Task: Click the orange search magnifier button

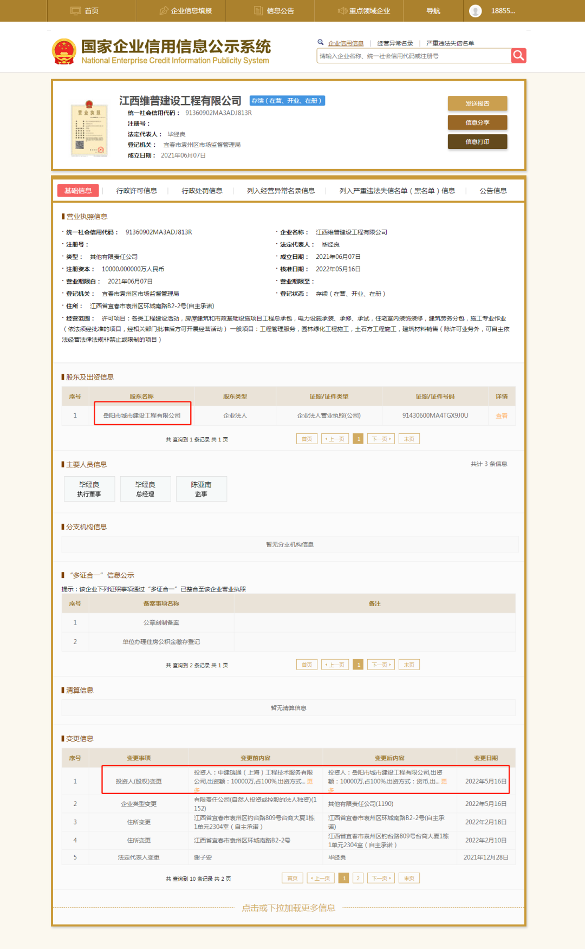Action: click(x=518, y=55)
